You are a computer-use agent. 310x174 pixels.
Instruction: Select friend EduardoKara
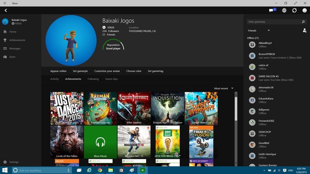(277, 100)
